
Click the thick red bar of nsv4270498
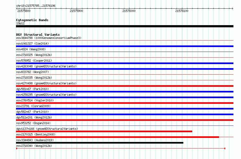point(125,86)
